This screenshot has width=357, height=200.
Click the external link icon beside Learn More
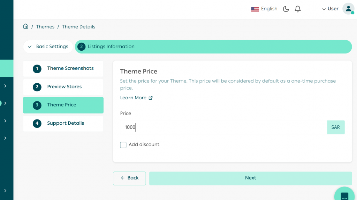151,98
